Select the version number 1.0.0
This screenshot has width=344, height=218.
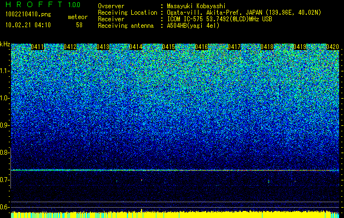click(x=74, y=5)
